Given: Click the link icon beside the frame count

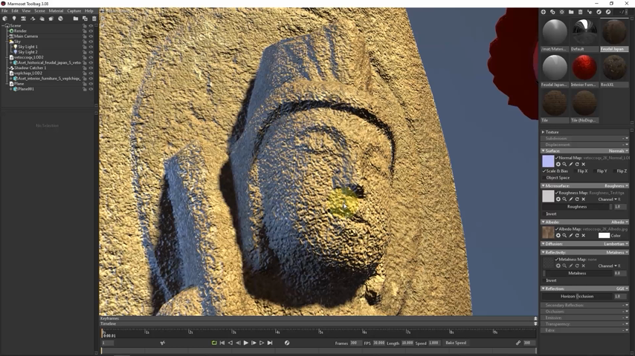Looking at the screenshot, I should click(518, 343).
